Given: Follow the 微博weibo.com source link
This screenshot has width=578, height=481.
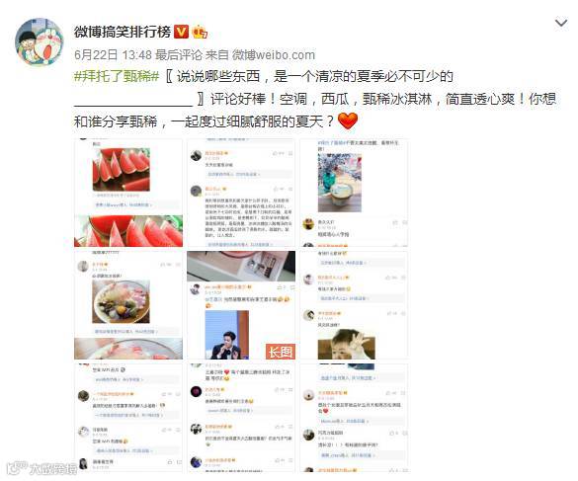Looking at the screenshot, I should tap(274, 55).
